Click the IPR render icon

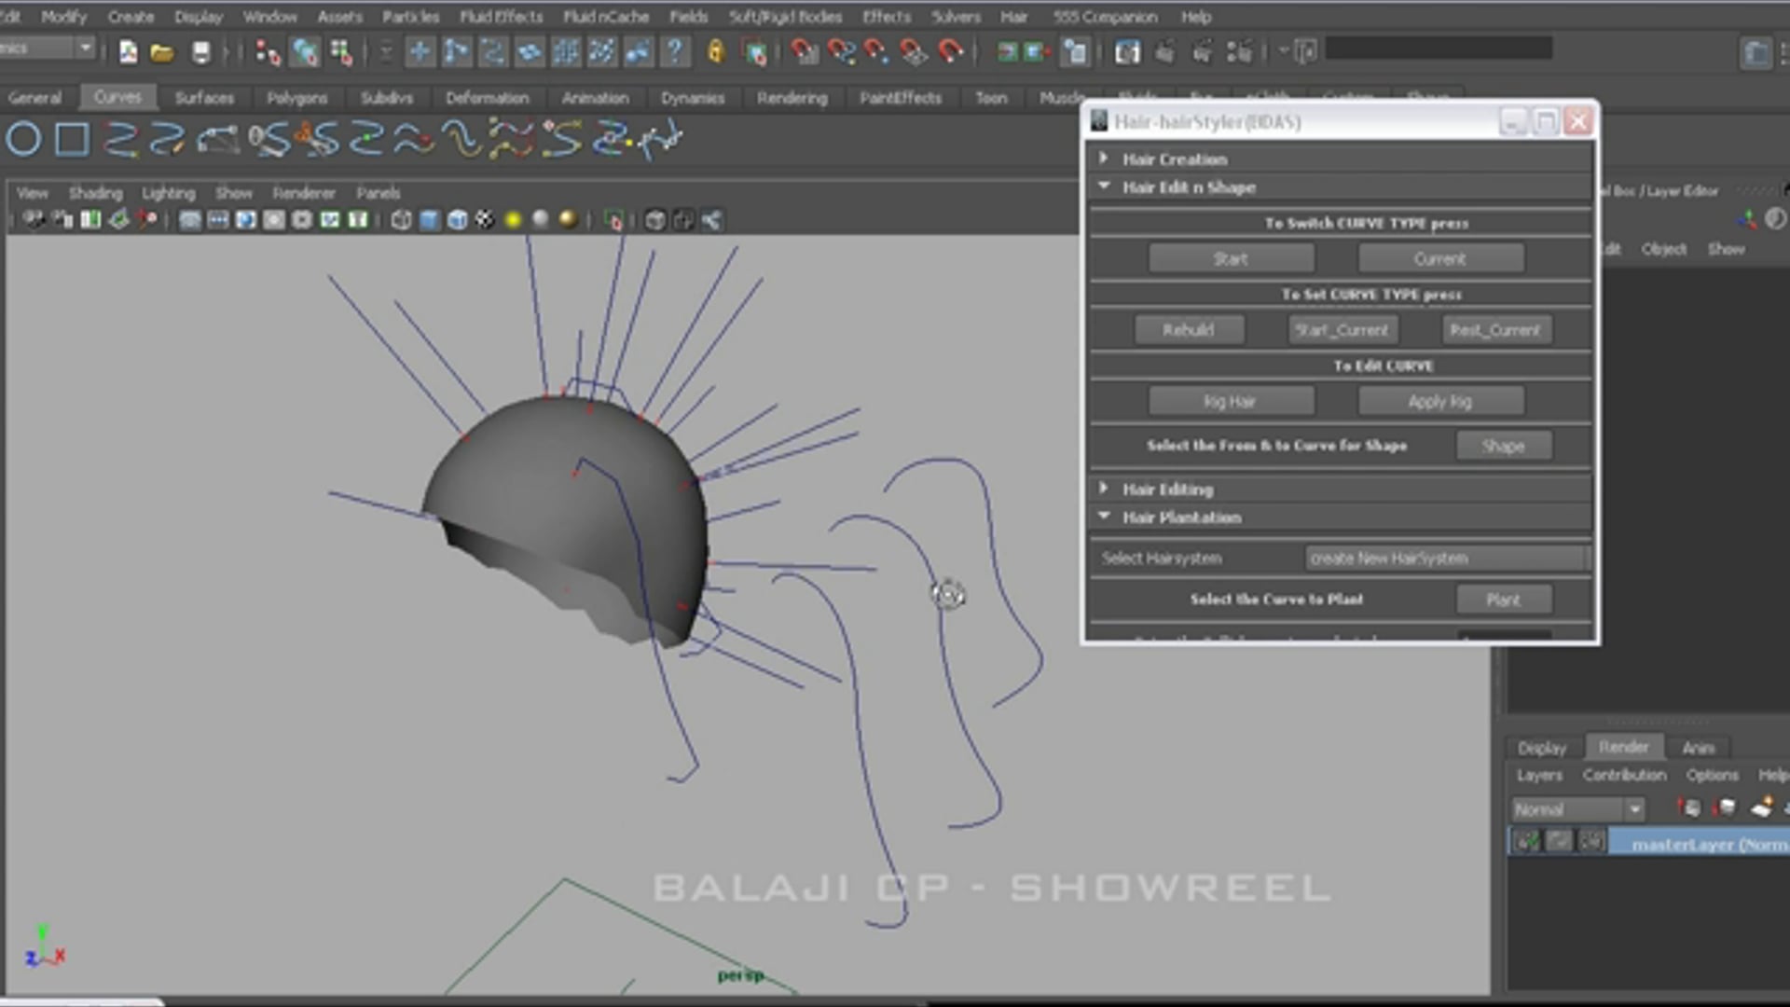click(x=1202, y=52)
